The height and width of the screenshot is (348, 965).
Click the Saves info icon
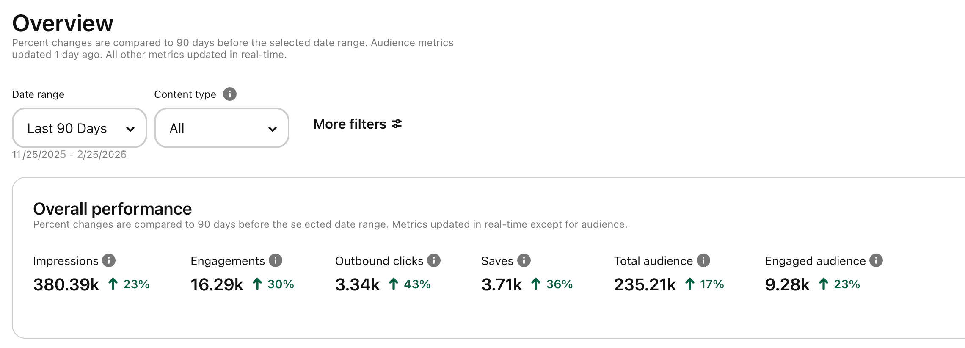[524, 260]
